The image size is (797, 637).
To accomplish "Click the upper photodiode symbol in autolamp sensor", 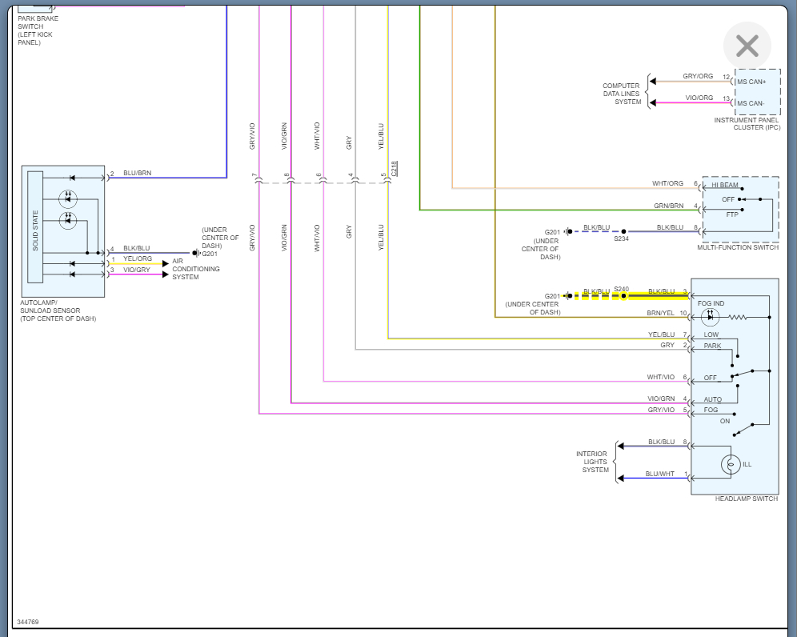I will [x=68, y=198].
